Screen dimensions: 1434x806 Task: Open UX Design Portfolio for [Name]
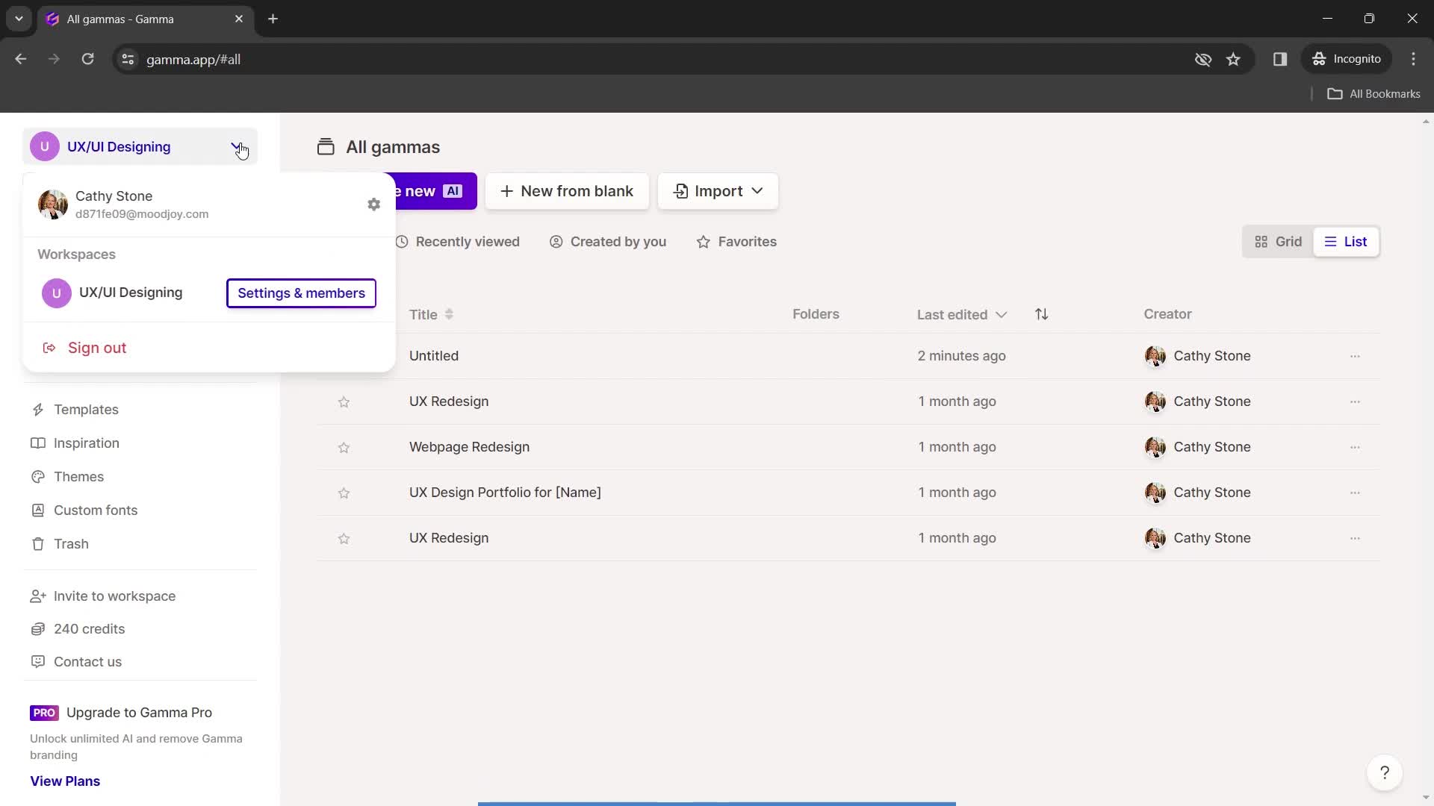pyautogui.click(x=505, y=493)
